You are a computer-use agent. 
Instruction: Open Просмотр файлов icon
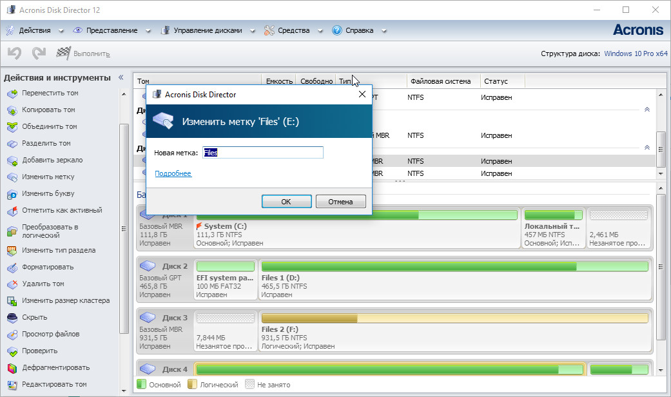pyautogui.click(x=12, y=334)
